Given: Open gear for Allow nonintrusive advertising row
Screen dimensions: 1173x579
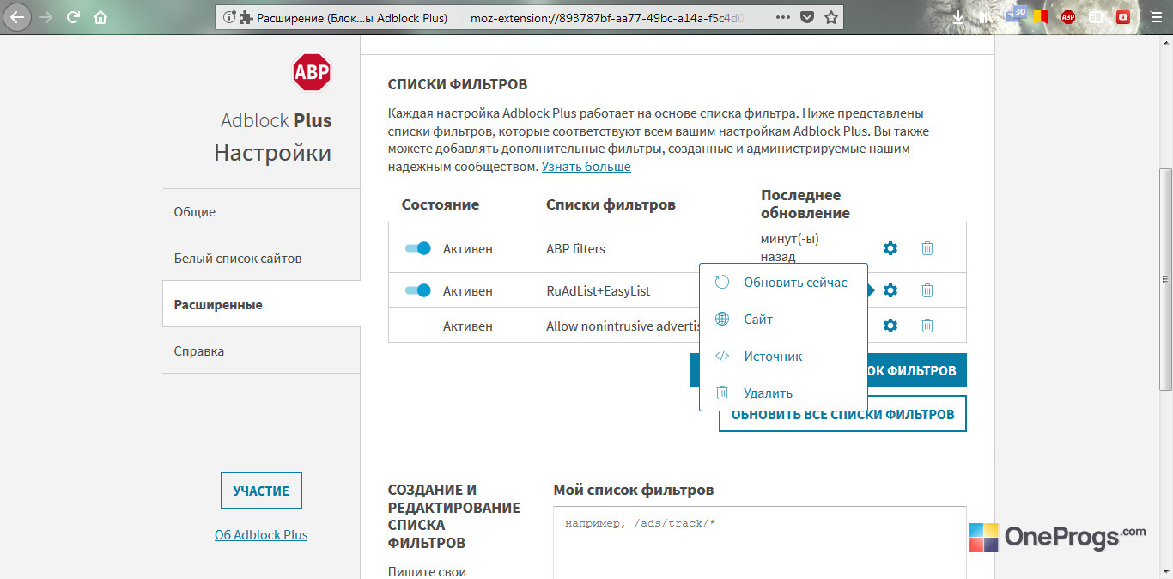Looking at the screenshot, I should (x=890, y=326).
